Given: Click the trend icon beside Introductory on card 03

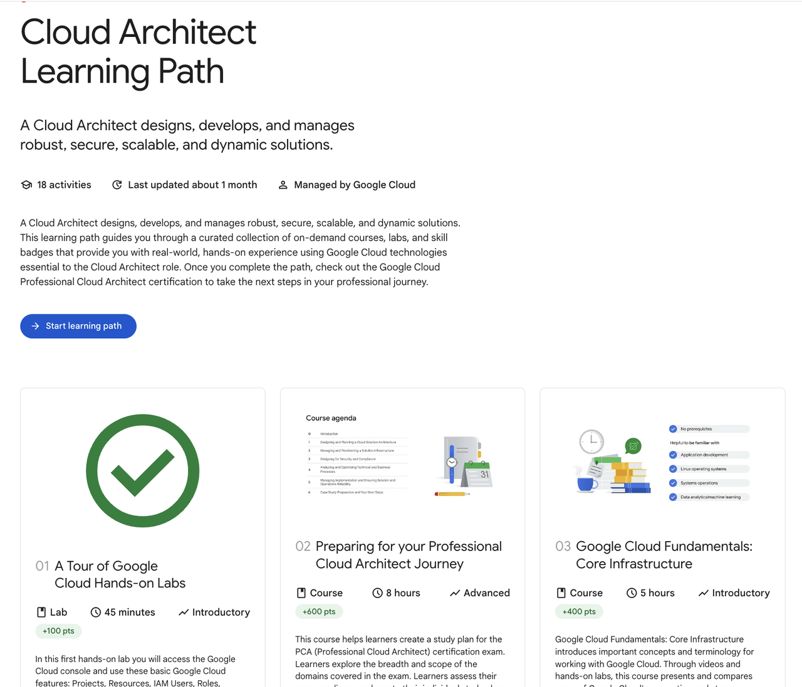Looking at the screenshot, I should pyautogui.click(x=704, y=593).
